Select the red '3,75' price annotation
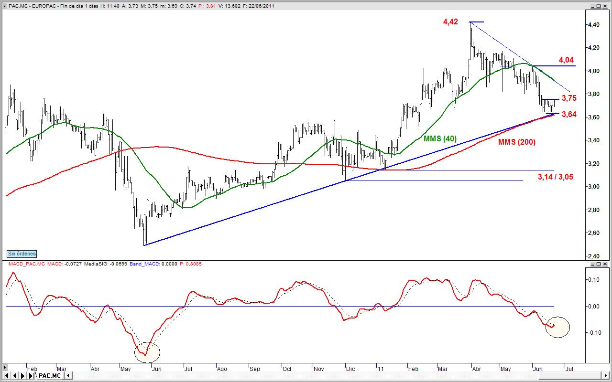Viewport: 612px width, 382px height. click(x=569, y=98)
